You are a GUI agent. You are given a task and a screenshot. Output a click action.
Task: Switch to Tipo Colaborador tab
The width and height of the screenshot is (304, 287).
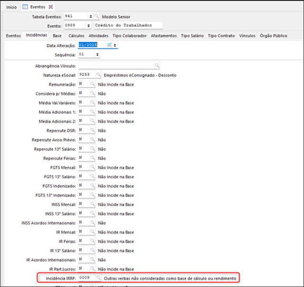click(x=130, y=36)
